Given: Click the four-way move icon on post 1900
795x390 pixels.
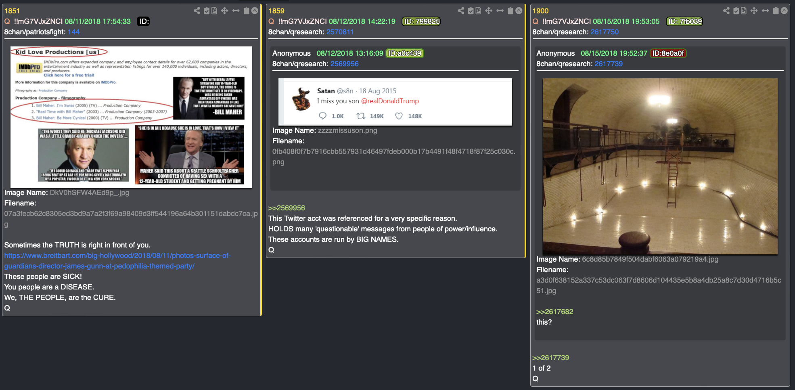Looking at the screenshot, I should click(x=754, y=10).
